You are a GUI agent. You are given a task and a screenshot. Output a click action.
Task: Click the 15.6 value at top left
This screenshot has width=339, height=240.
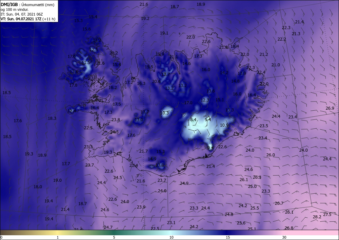tap(86, 29)
